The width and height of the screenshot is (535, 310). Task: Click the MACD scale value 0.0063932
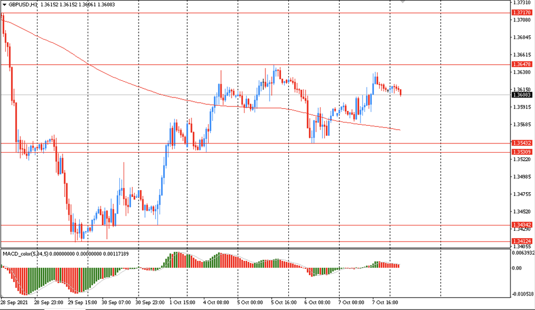pos(522,253)
